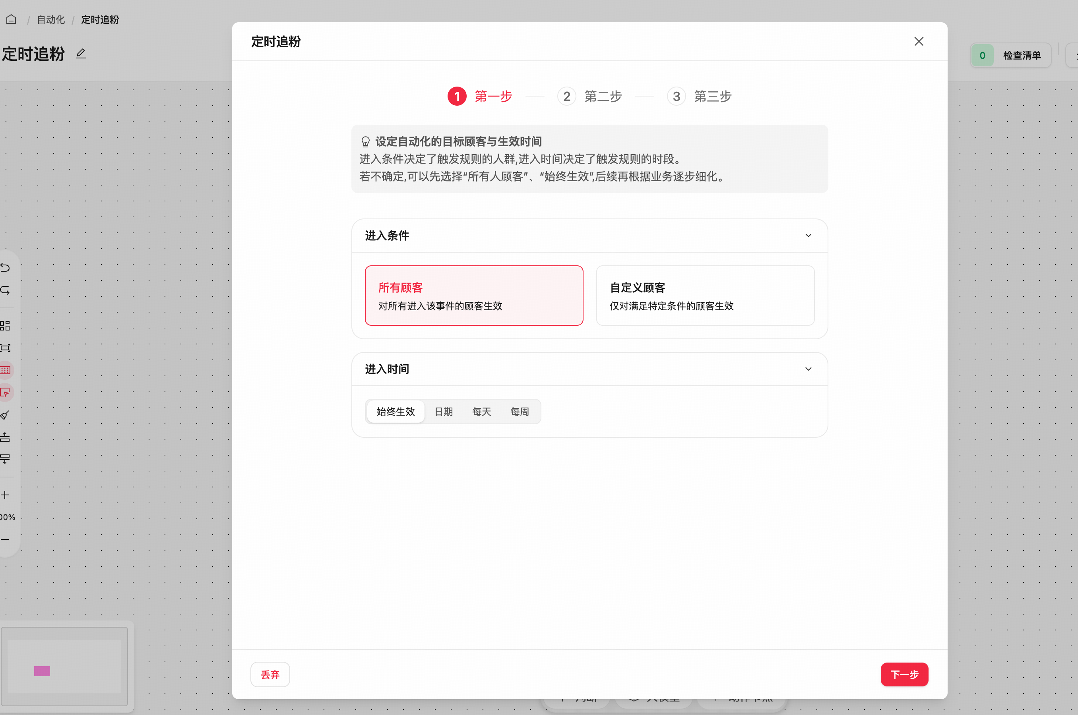The width and height of the screenshot is (1078, 715).
Task: Click the pink node in the minimap
Action: [x=42, y=671]
